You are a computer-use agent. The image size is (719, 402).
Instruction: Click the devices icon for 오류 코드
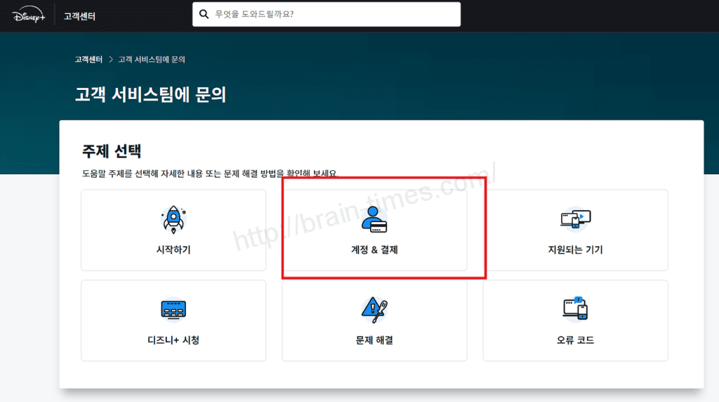coord(575,309)
